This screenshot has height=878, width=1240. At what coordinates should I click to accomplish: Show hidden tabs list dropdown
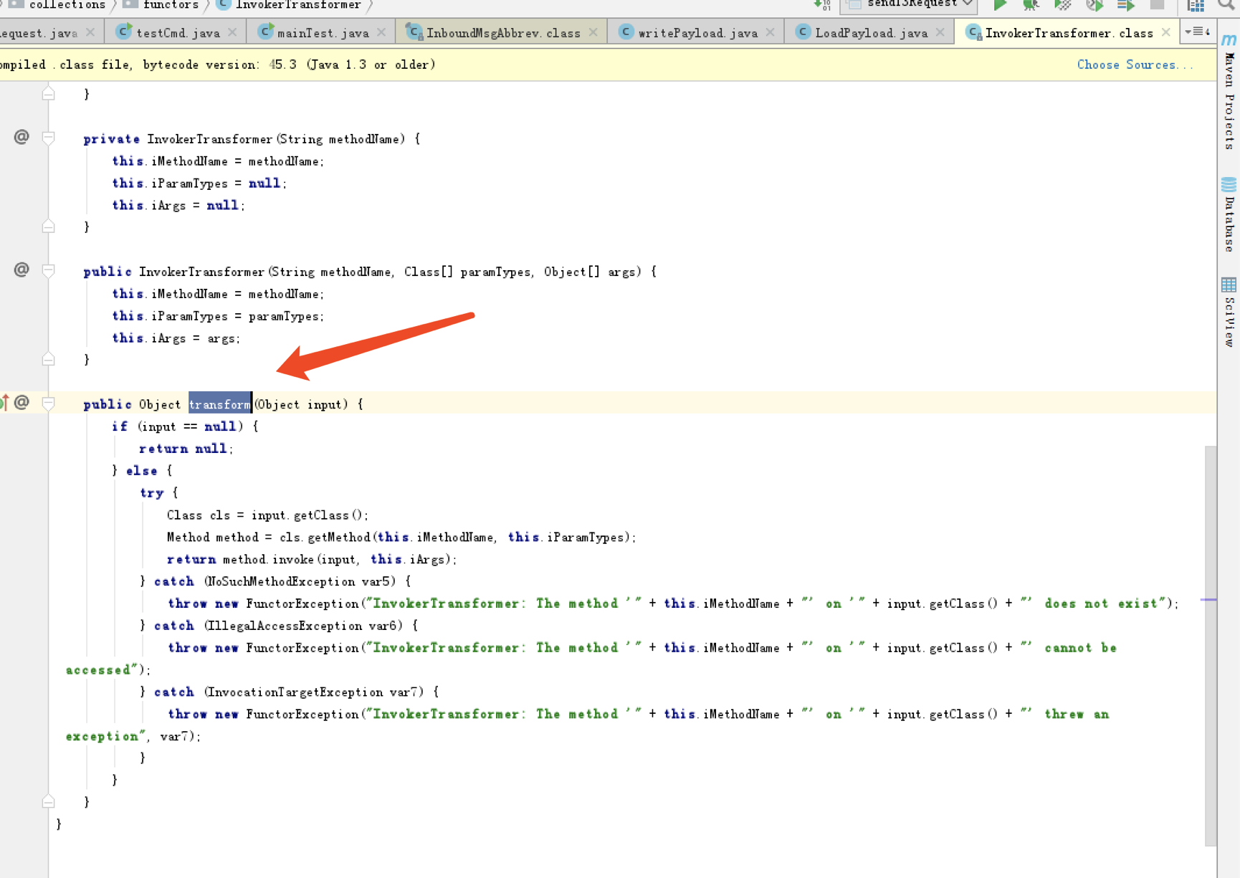(1198, 32)
